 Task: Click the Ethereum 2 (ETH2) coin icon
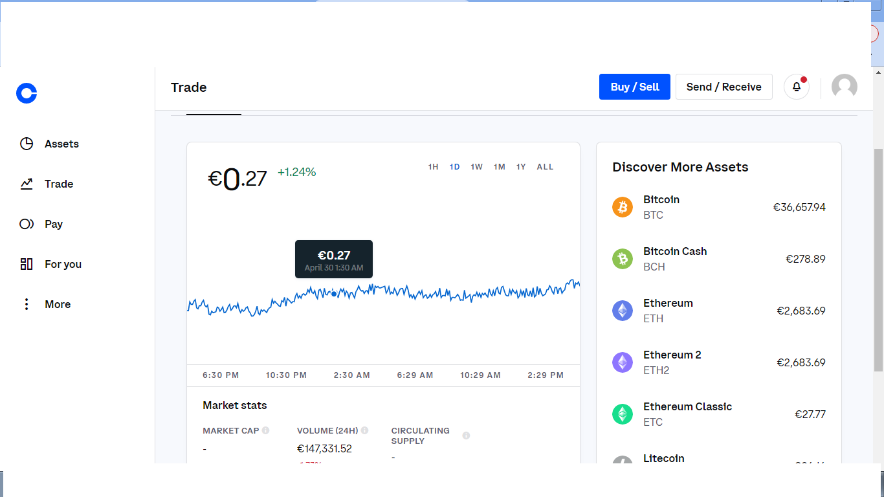pos(623,362)
